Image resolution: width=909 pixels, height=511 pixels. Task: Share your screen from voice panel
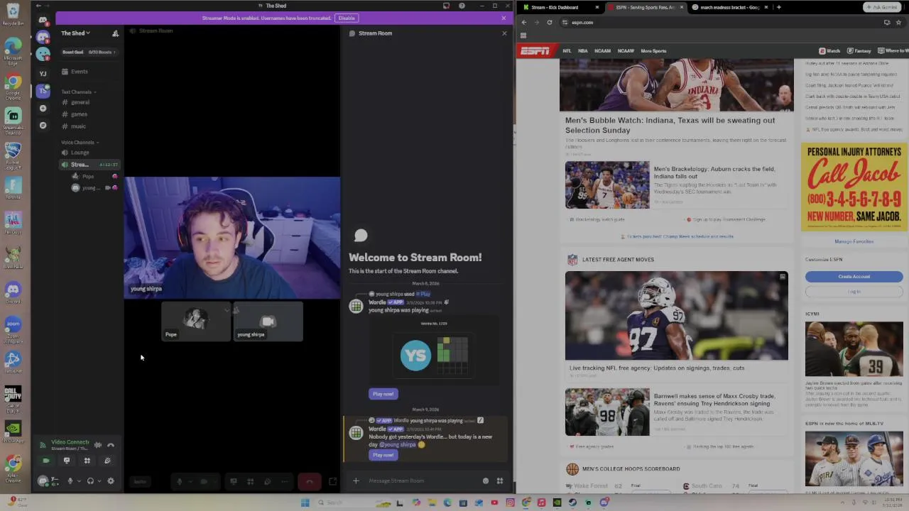(x=67, y=461)
